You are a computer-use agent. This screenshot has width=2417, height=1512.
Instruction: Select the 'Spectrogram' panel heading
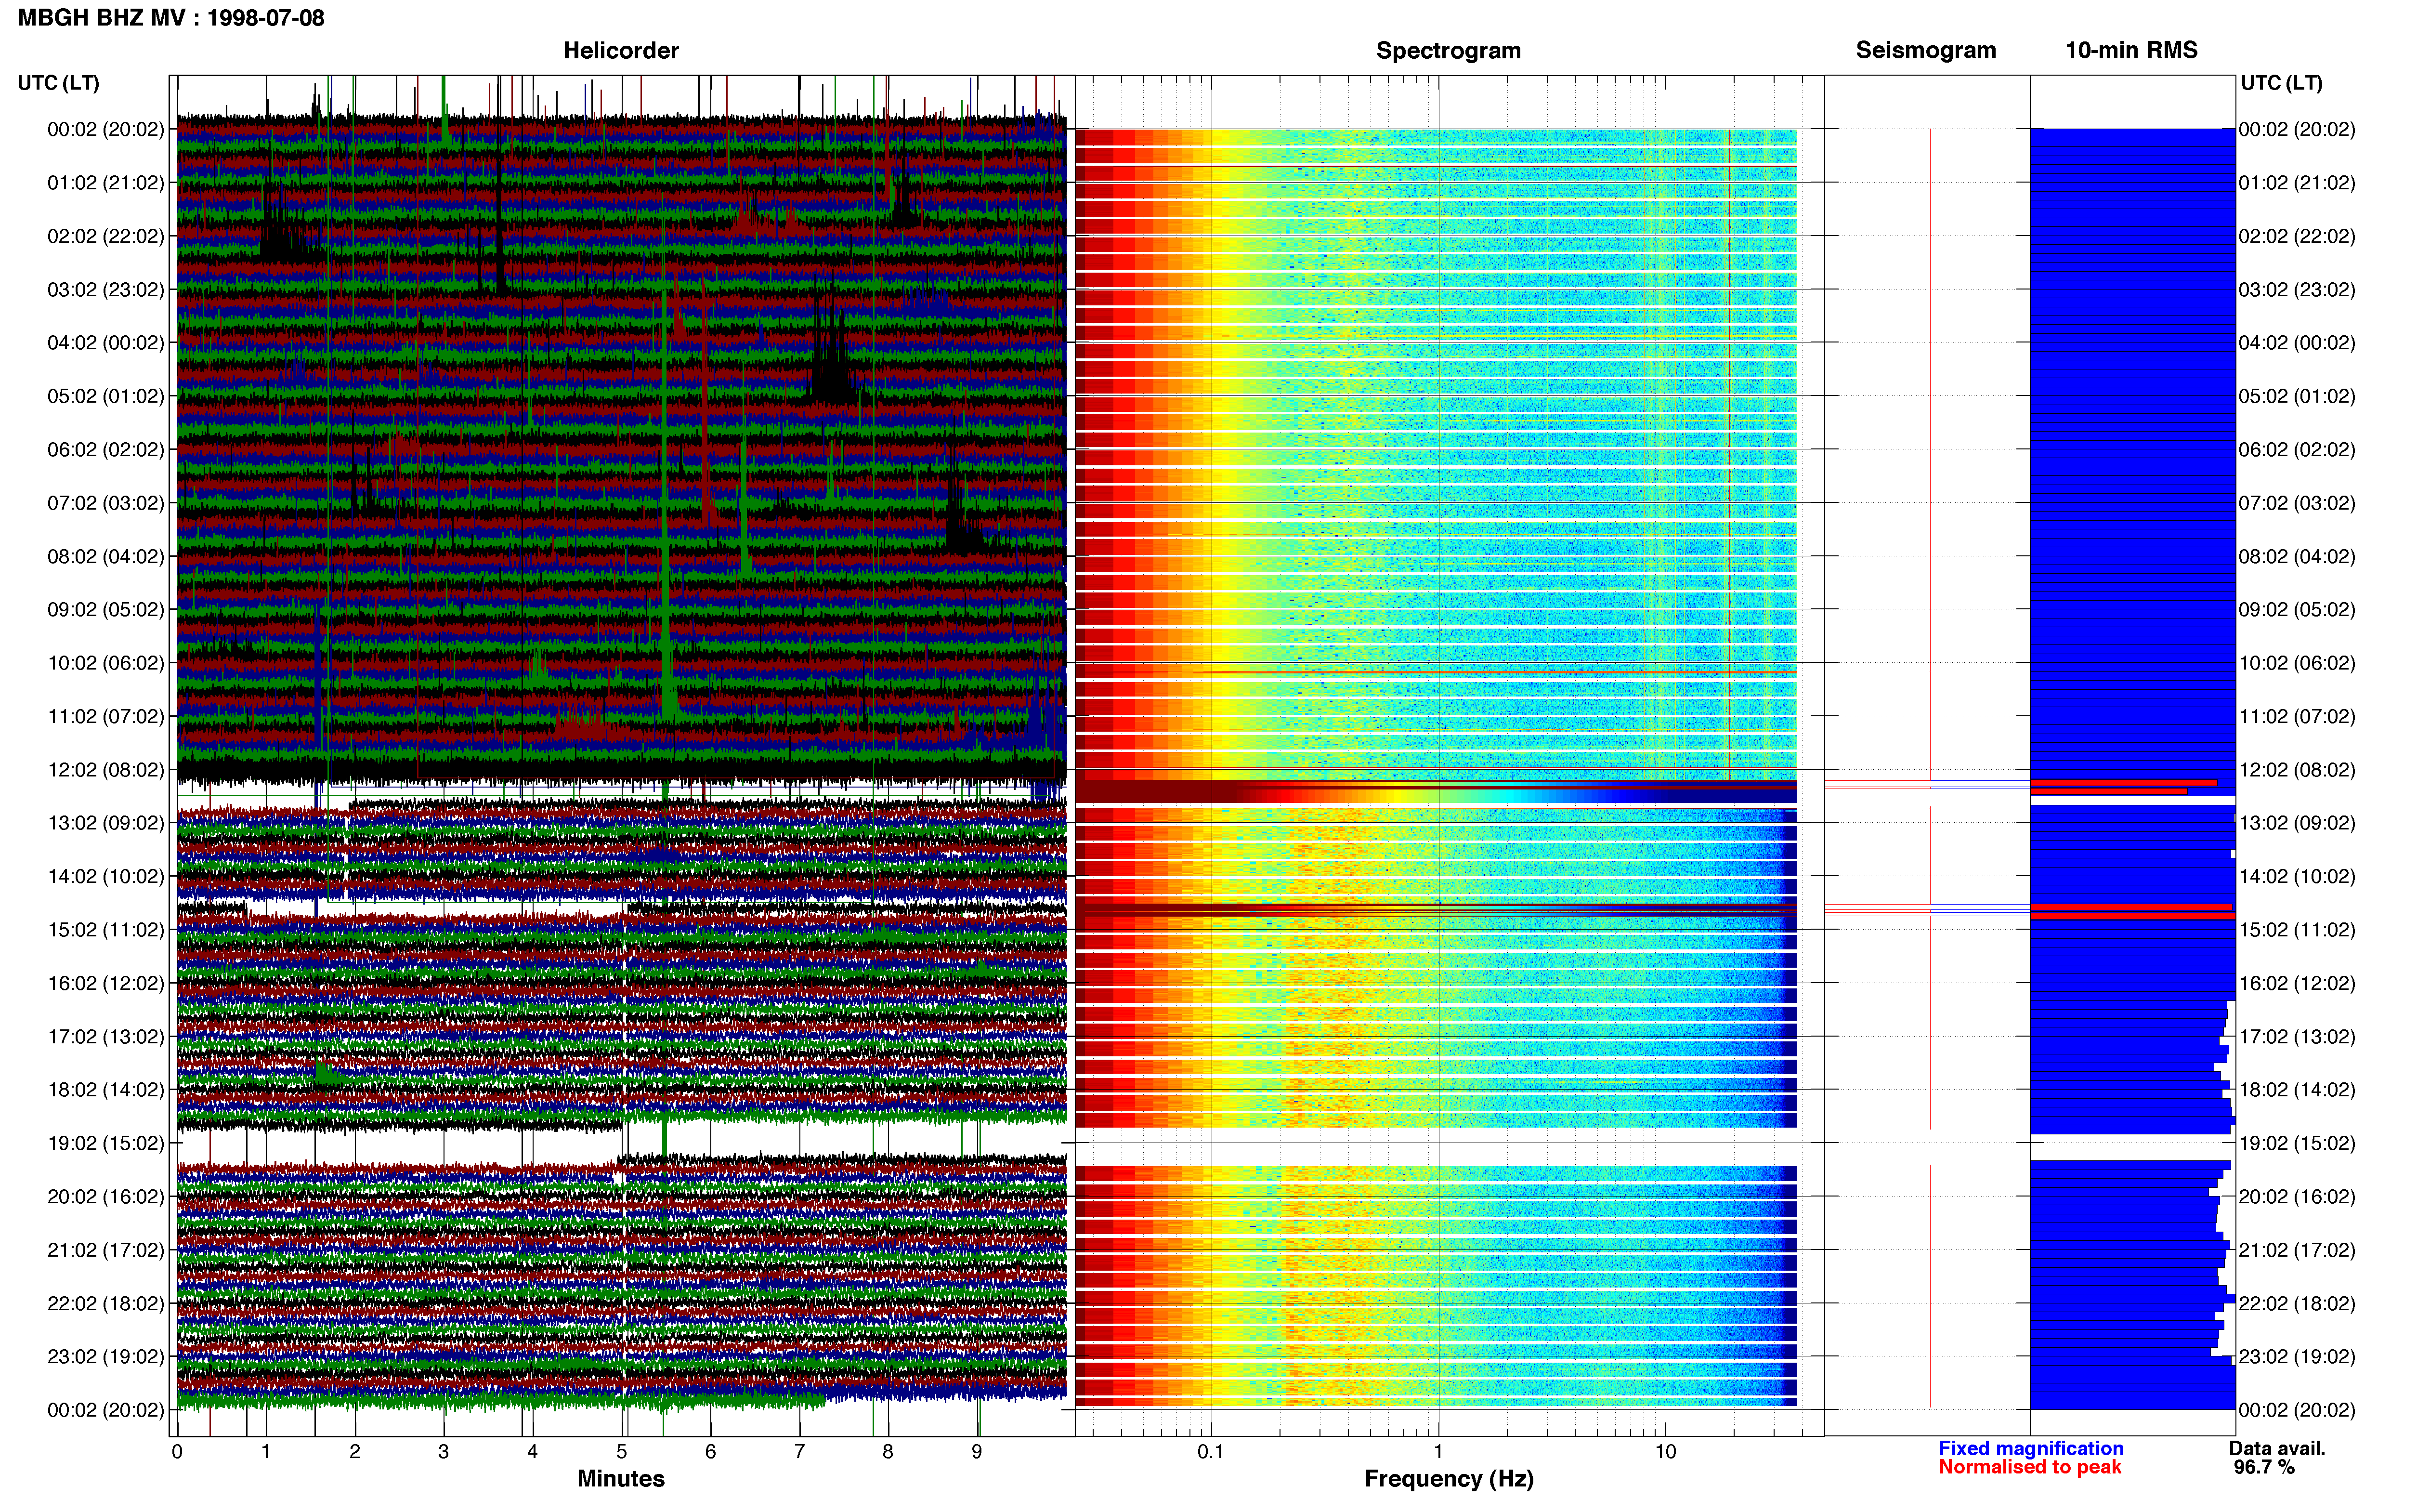pos(1449,50)
